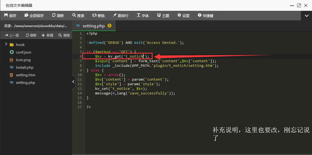Open the 替换 replace tool

[x=98, y=15]
